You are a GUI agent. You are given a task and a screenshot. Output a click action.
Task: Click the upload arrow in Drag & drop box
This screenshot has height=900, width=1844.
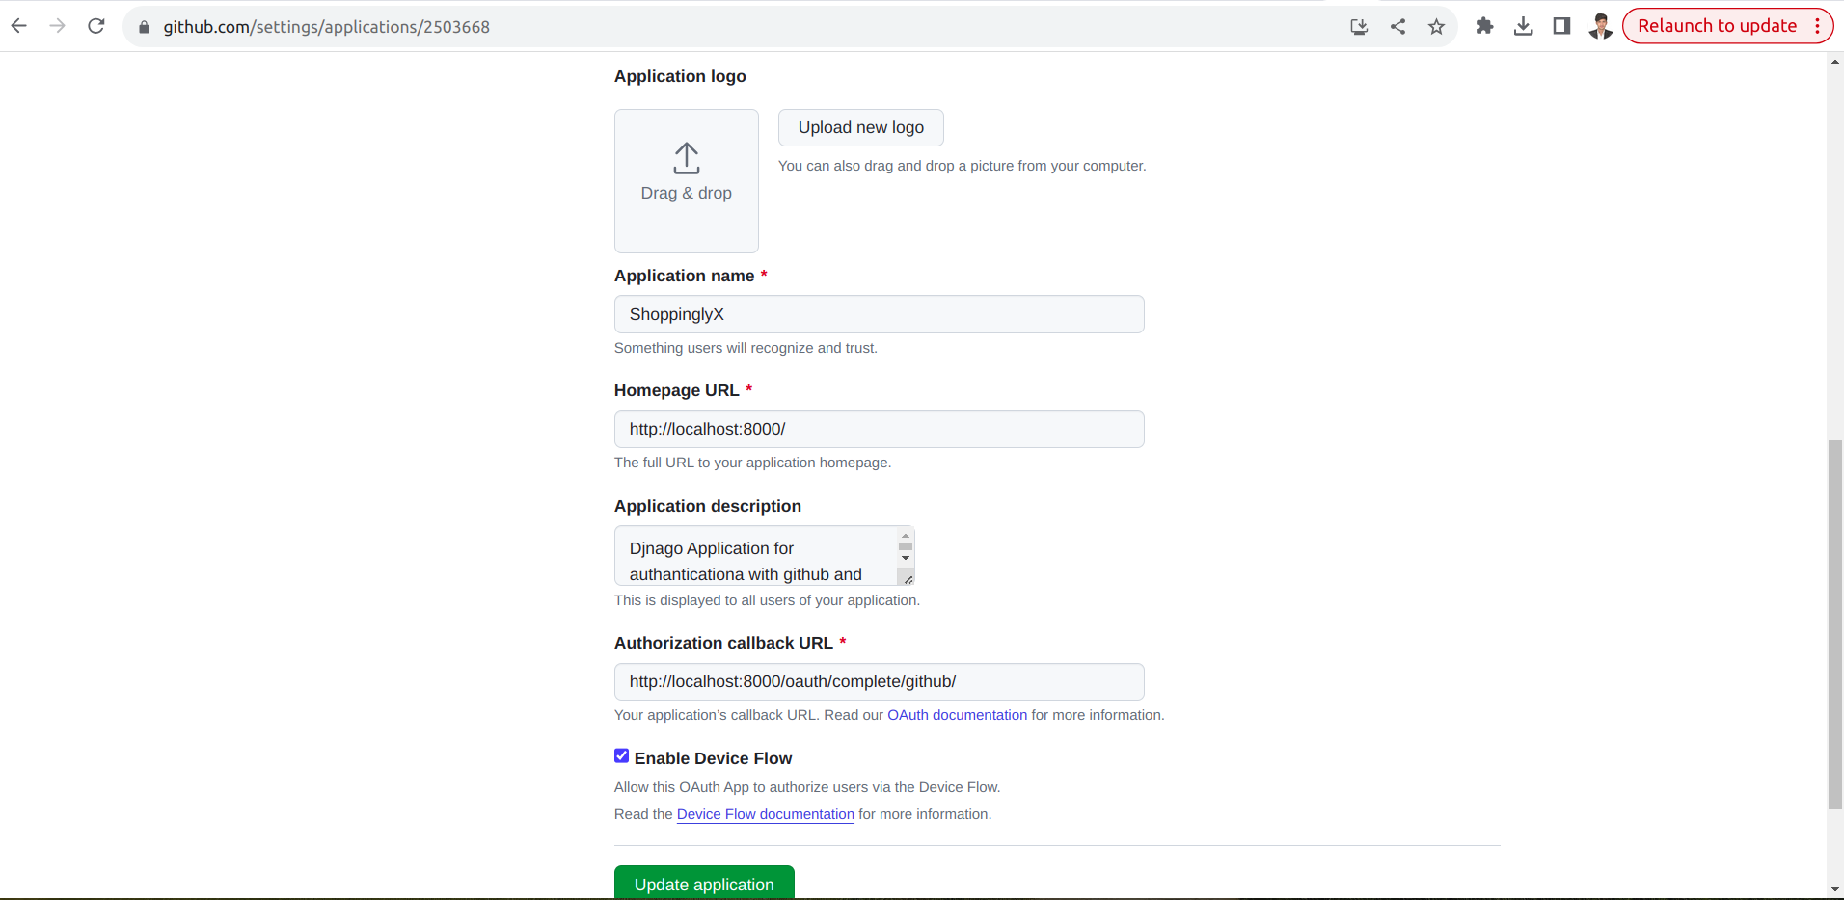pos(686,160)
